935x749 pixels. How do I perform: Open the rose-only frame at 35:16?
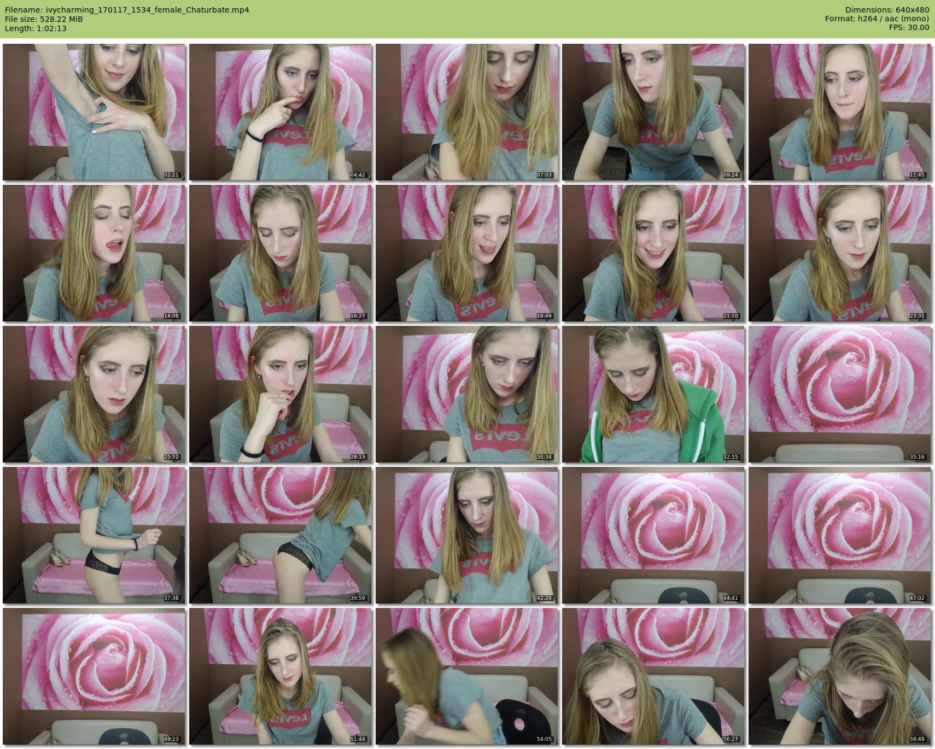[840, 394]
